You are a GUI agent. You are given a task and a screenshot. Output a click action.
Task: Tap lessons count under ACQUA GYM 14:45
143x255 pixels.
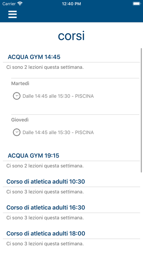[x=45, y=67]
